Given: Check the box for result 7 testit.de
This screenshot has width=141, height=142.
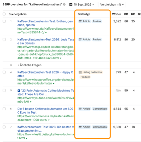Looking at the screenshot, I should [x=4, y=127].
